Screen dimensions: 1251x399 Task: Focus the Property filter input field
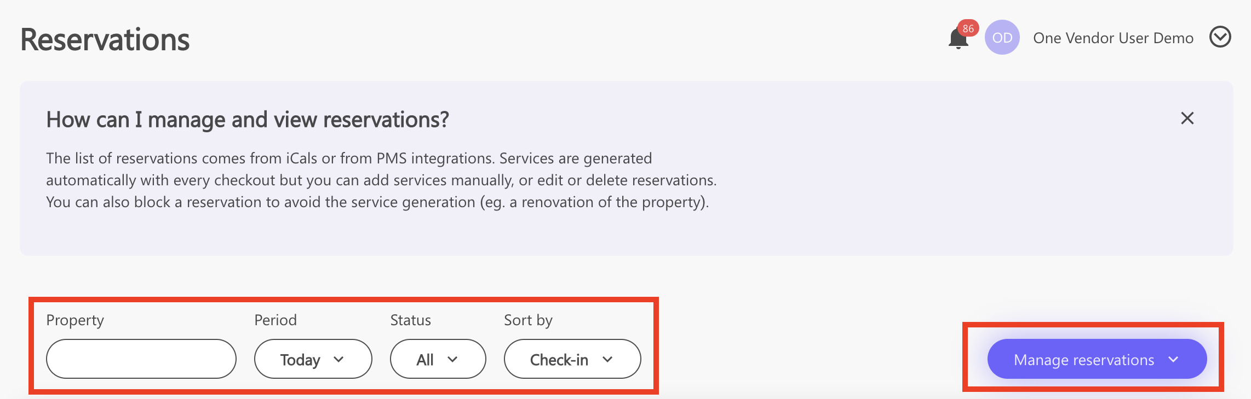[x=141, y=359]
